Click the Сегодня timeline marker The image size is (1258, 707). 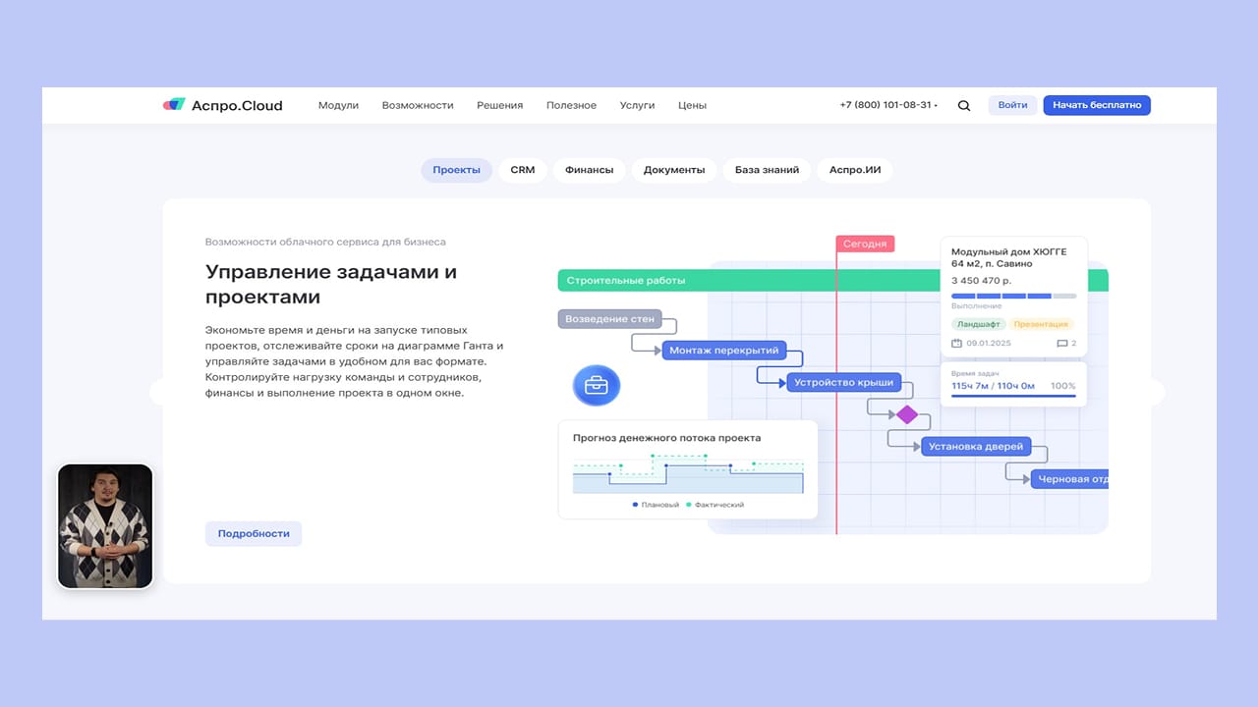pyautogui.click(x=865, y=244)
